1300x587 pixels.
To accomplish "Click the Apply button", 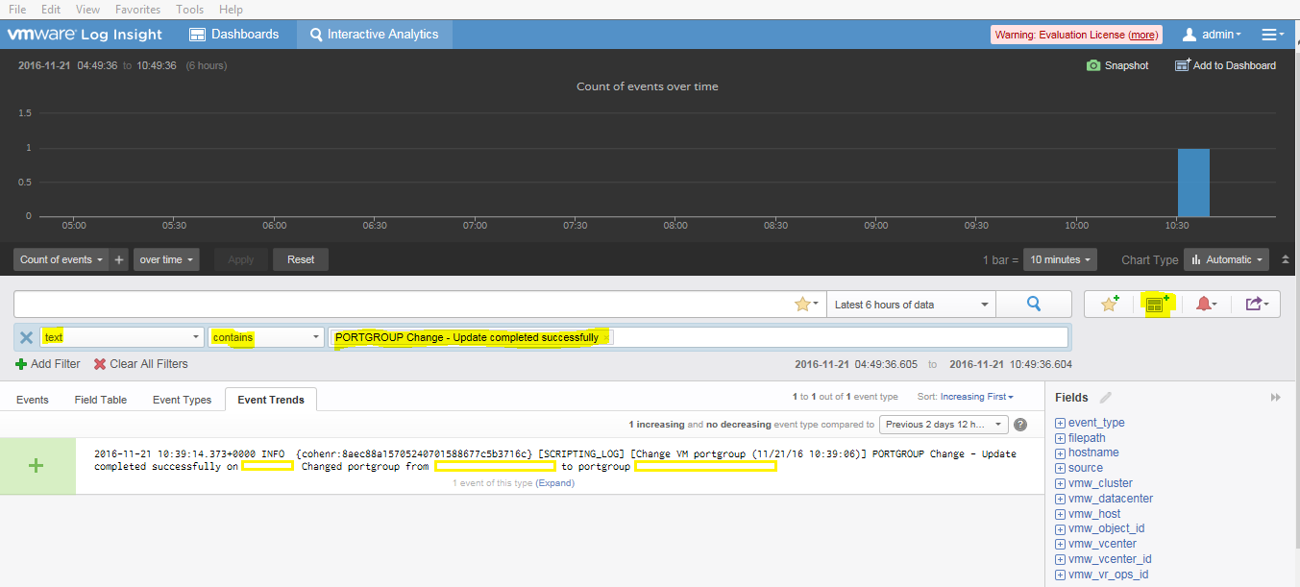I will (x=241, y=259).
